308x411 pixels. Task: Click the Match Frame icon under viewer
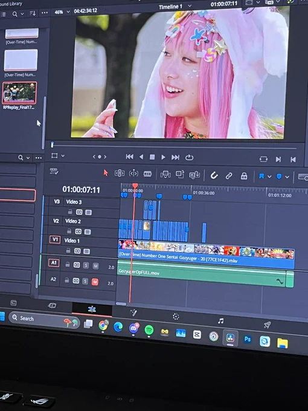(263, 159)
